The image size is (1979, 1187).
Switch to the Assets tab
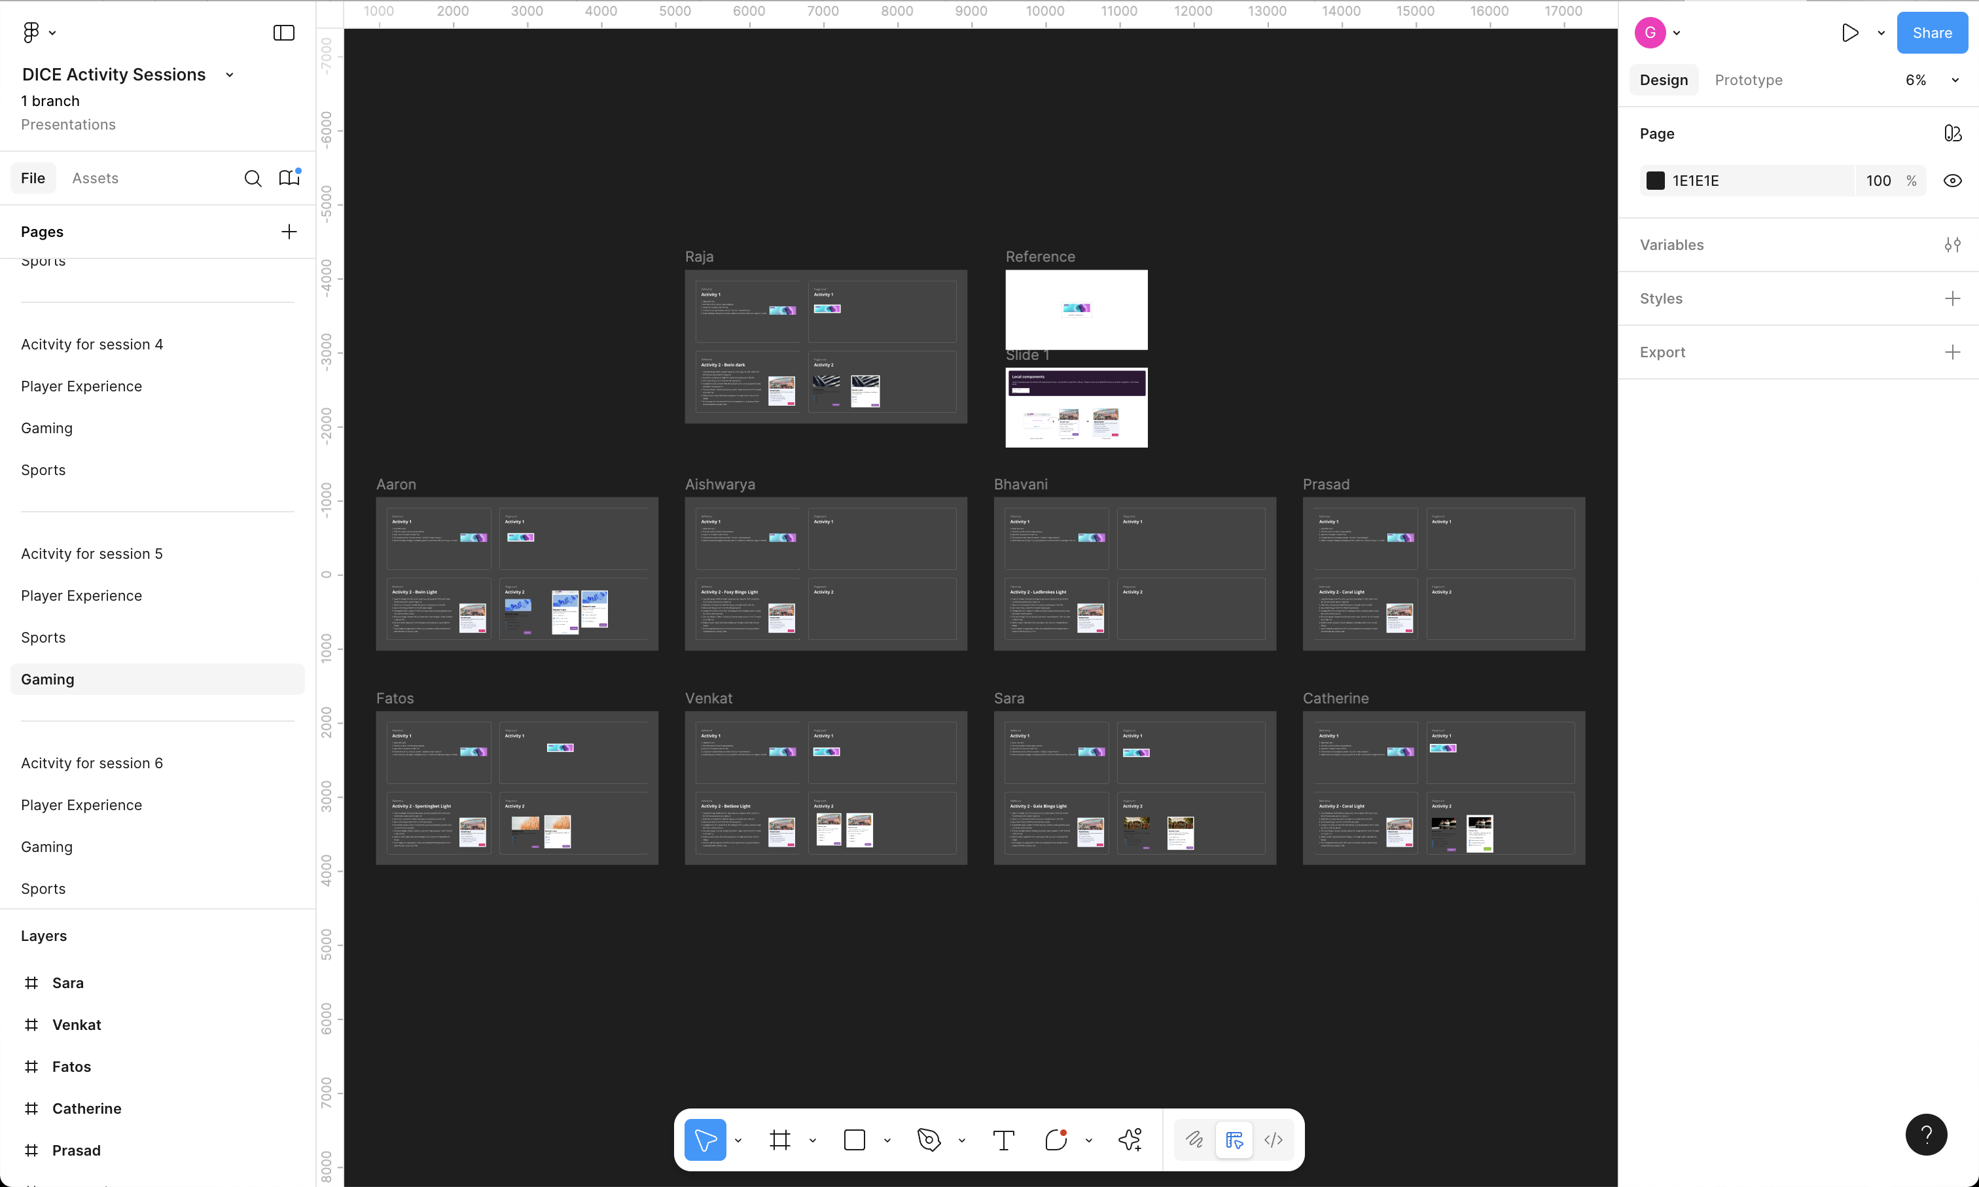coord(95,179)
